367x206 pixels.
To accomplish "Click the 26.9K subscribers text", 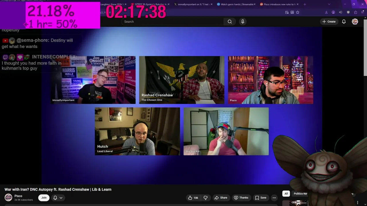I will [24, 200].
